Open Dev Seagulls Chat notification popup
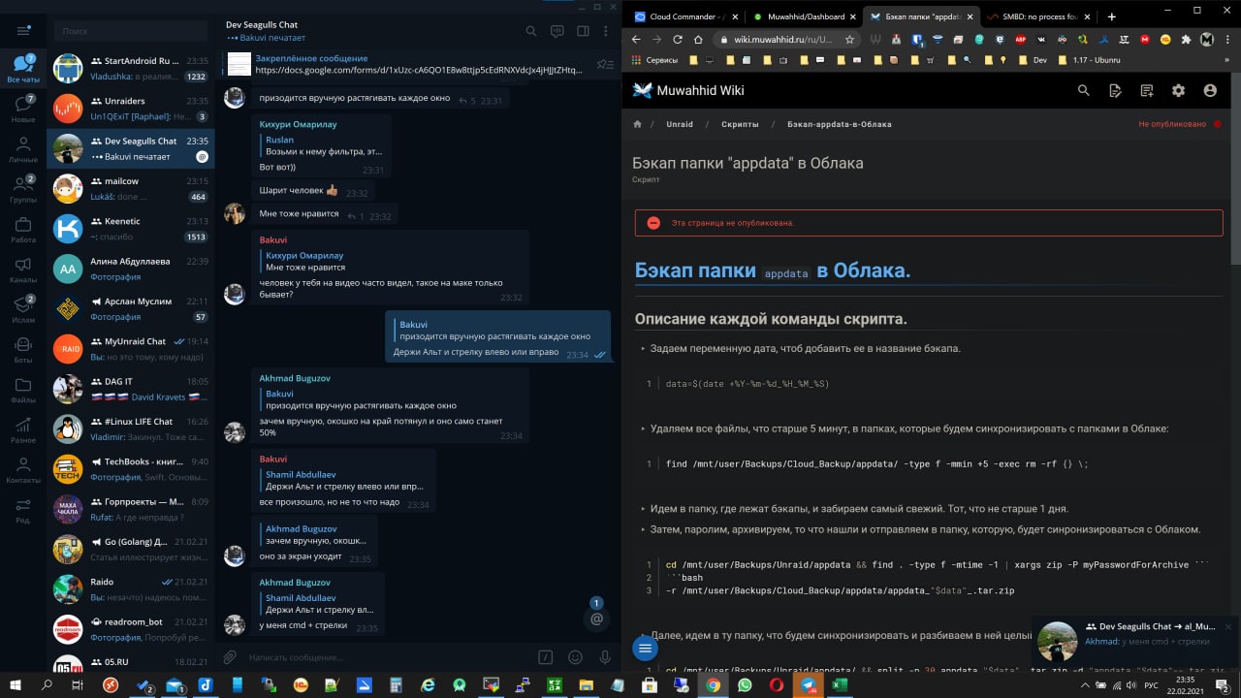 pos(1136,642)
